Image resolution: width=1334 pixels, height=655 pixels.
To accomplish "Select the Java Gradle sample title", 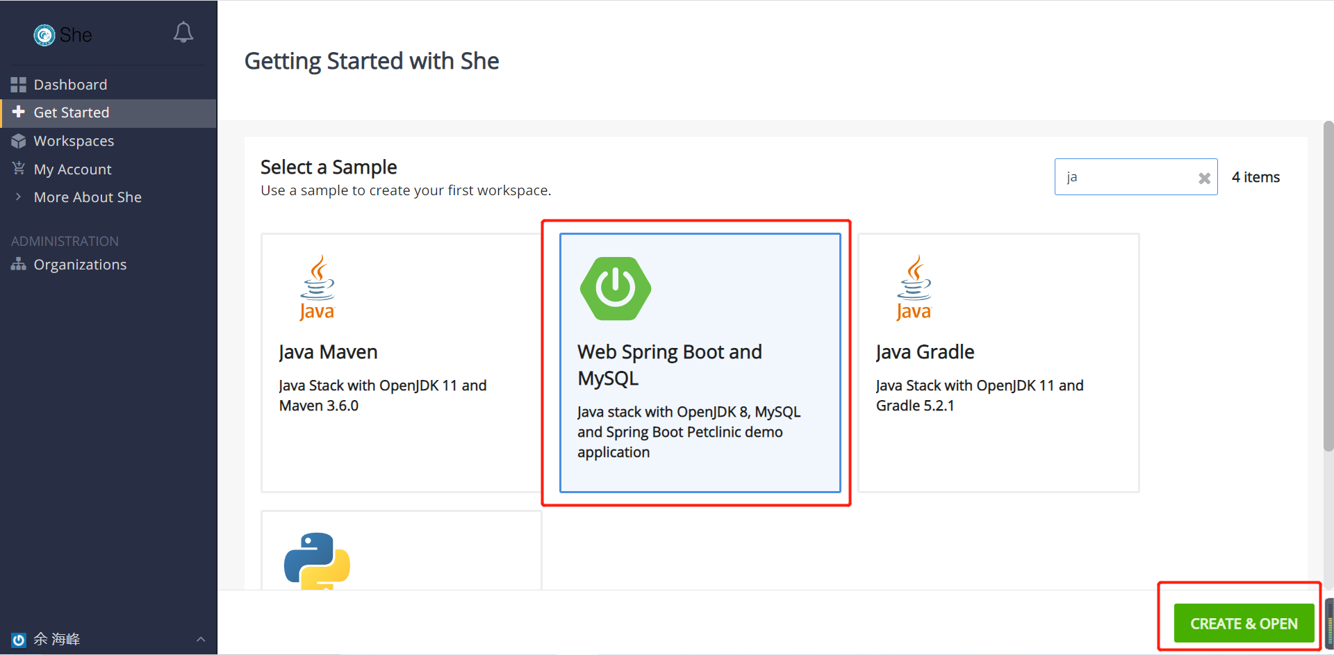I will point(925,352).
